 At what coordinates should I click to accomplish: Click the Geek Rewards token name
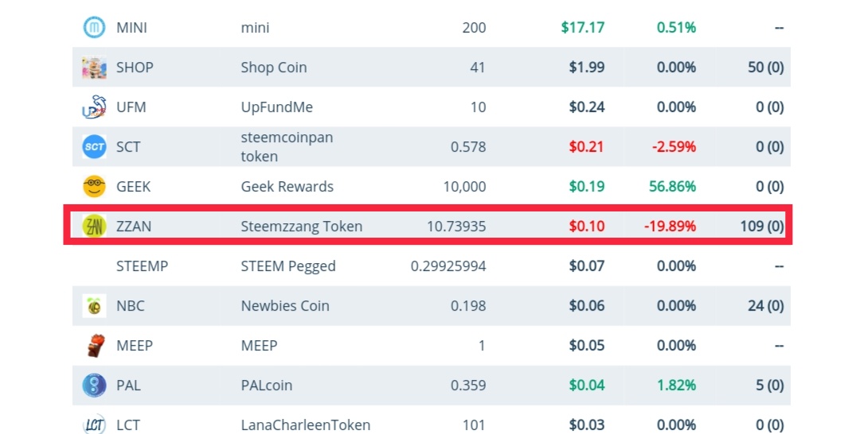(287, 187)
